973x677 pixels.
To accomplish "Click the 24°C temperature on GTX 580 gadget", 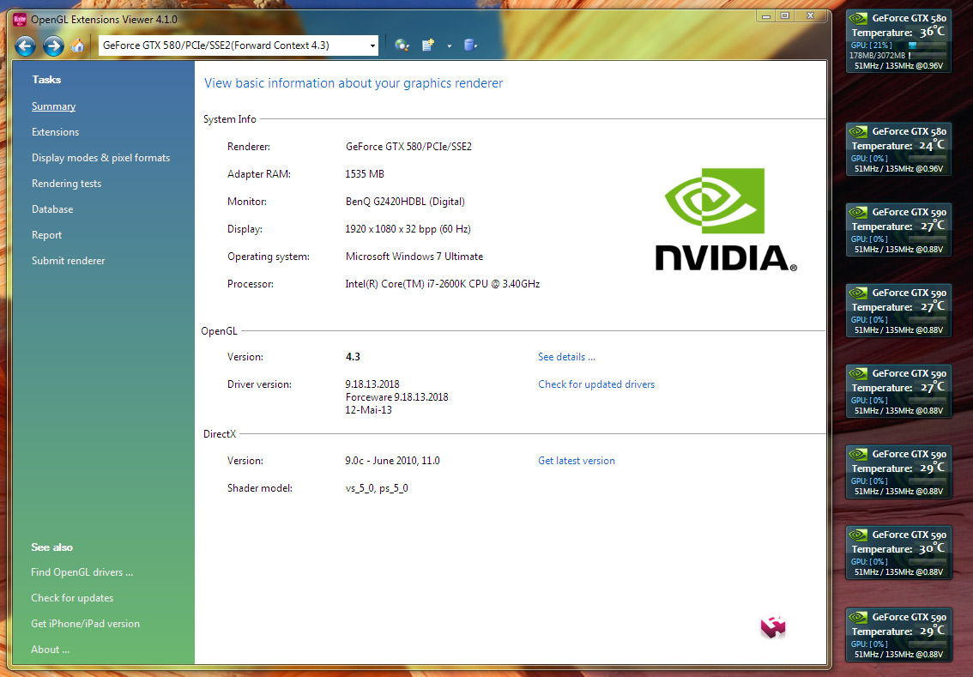I will coord(932,145).
